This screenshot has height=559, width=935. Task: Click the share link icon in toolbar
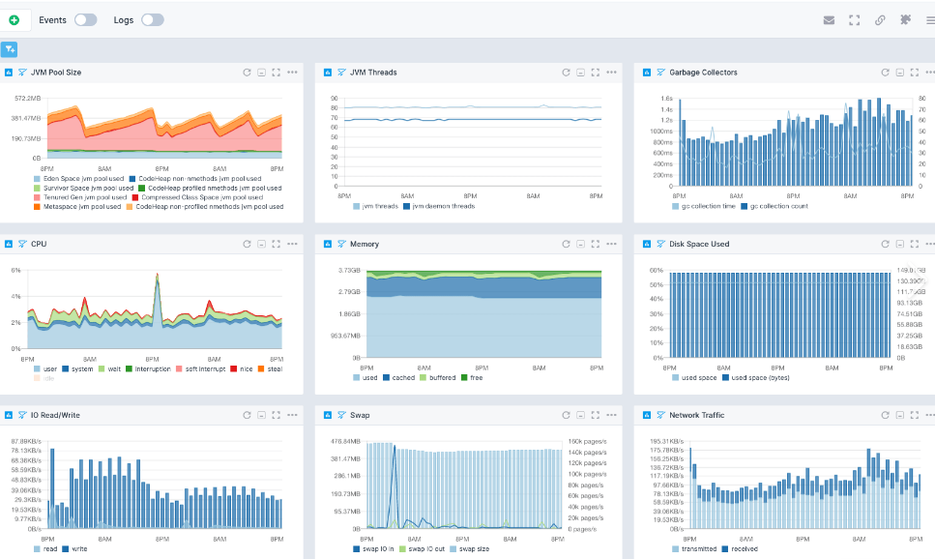[x=880, y=19]
